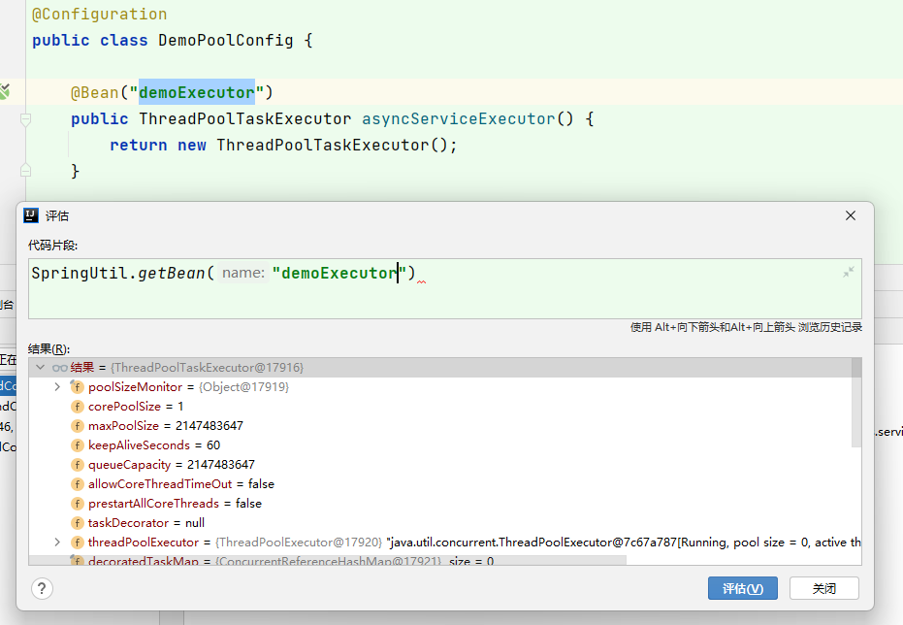Click the return new ThreadPoolTaskExecutor() line

pos(283,146)
